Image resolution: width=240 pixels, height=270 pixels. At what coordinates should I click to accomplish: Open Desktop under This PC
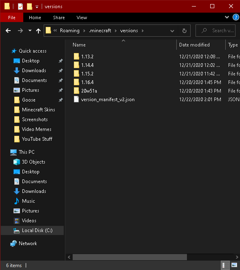pos(31,172)
